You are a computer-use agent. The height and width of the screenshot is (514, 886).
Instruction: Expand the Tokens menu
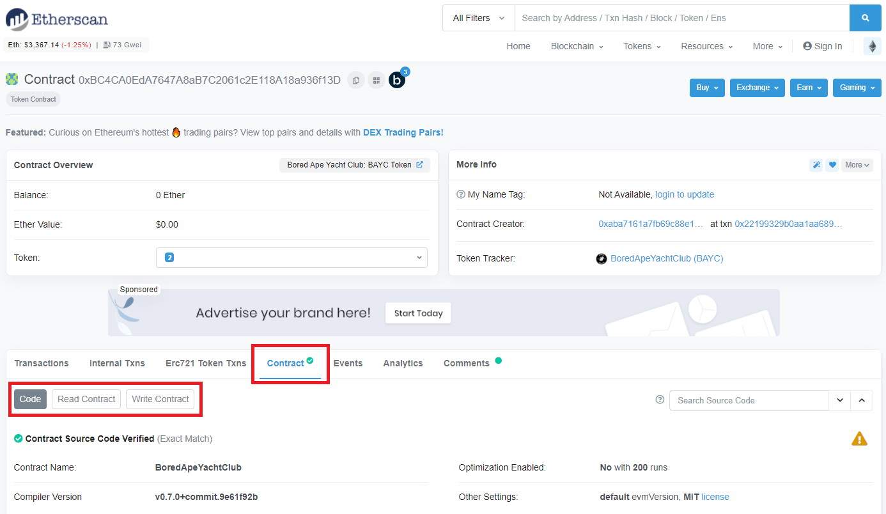coord(642,46)
